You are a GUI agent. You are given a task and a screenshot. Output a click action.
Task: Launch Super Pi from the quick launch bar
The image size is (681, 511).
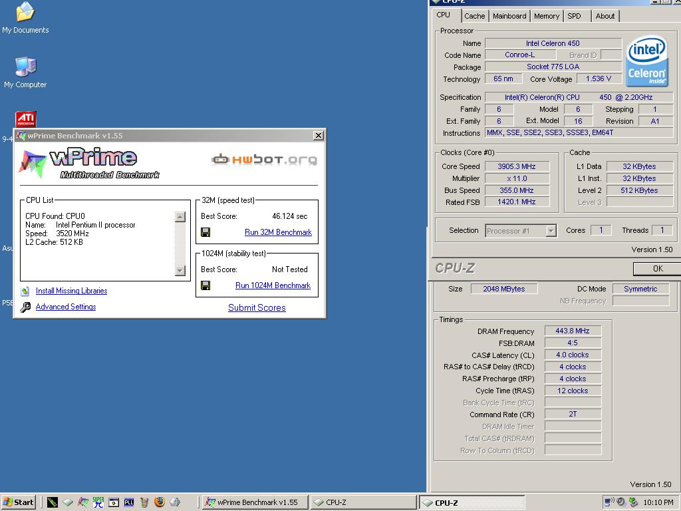(98, 502)
